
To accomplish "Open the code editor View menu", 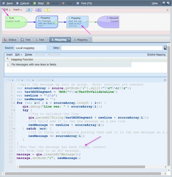I will [30, 80].
